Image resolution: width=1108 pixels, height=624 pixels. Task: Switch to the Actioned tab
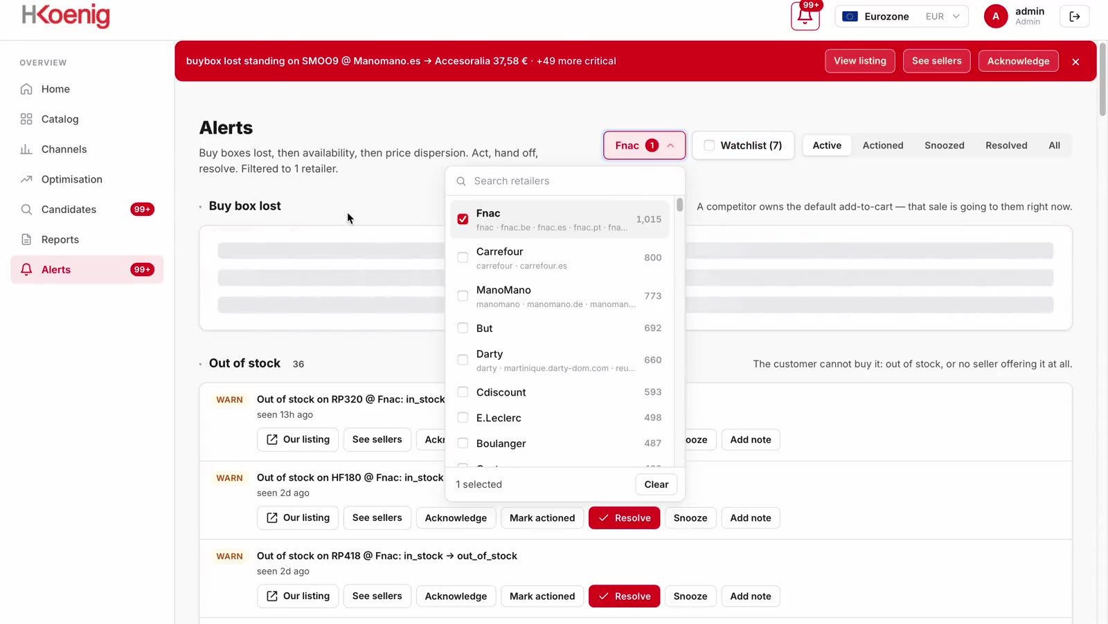click(x=883, y=146)
